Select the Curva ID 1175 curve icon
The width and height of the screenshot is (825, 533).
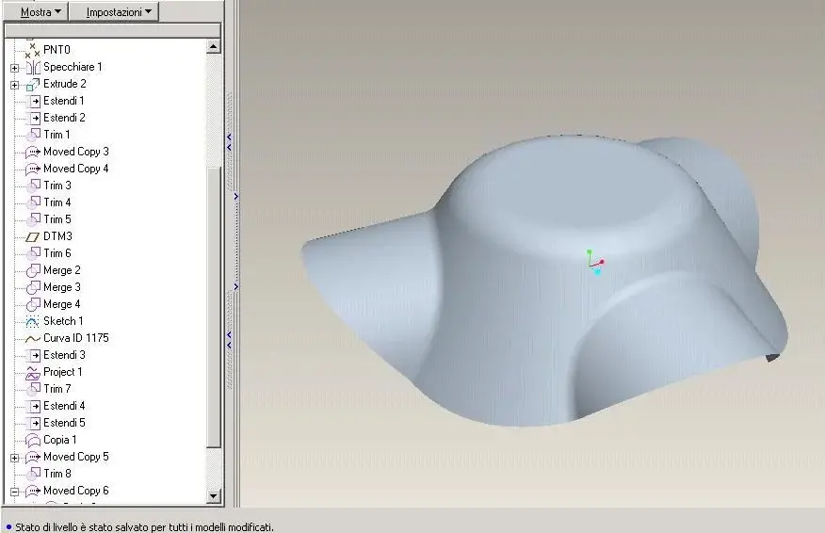[x=33, y=338]
